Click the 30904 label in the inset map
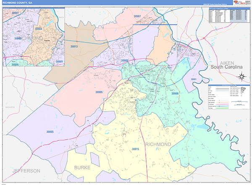Screen dimensions: 252x185 [39, 29]
